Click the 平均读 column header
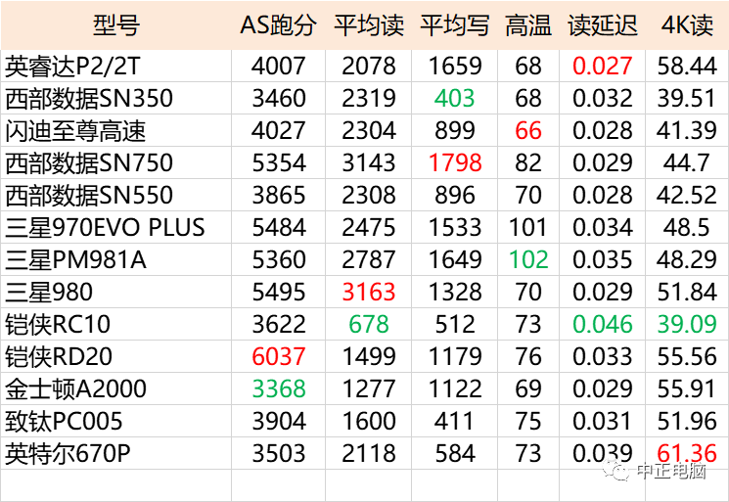Viewport: 729px width, 502px height. coord(369,25)
